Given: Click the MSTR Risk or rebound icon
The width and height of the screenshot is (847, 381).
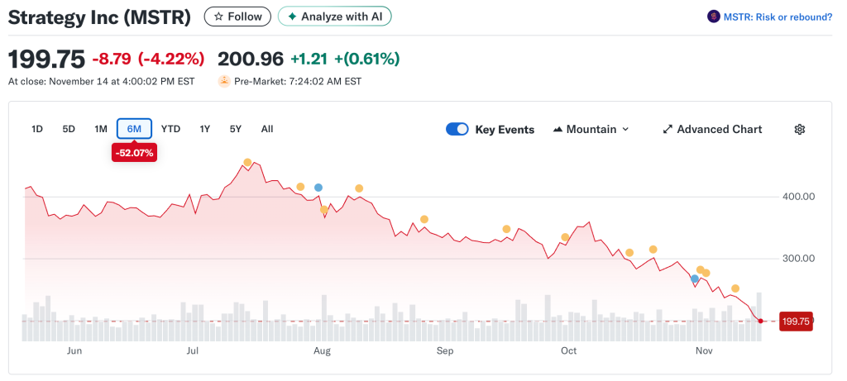Looking at the screenshot, I should pos(713,17).
